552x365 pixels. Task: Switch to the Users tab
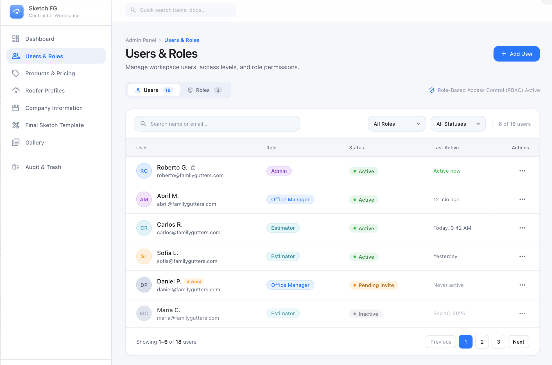(153, 90)
